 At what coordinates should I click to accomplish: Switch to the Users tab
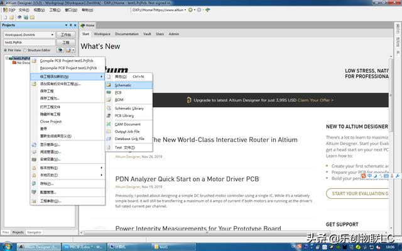(x=160, y=34)
